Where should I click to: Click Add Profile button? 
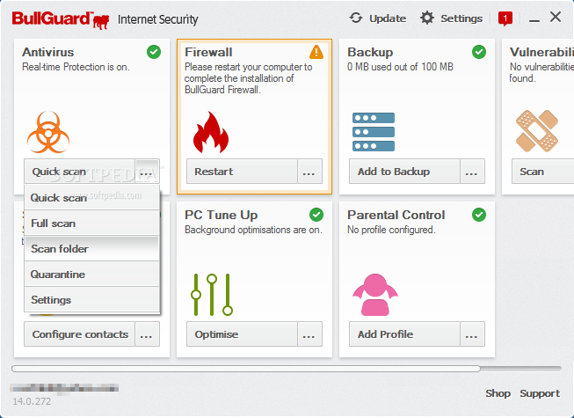404,334
